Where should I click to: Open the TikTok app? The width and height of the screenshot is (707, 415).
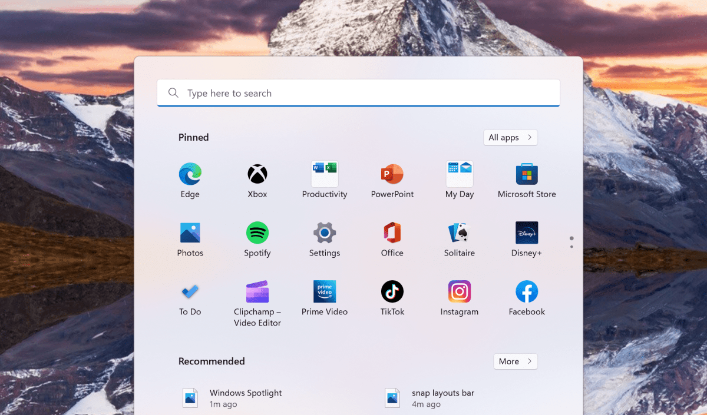click(392, 291)
